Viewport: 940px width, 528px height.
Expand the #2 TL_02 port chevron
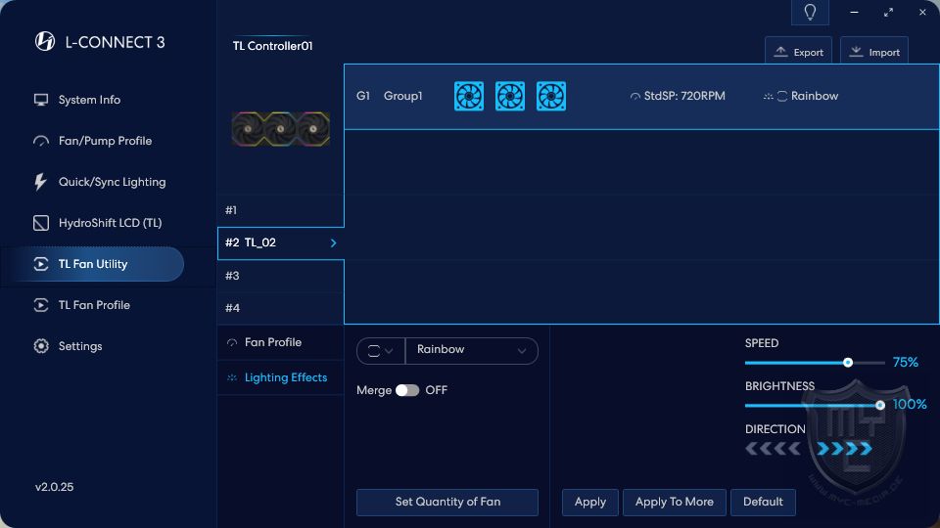click(333, 243)
